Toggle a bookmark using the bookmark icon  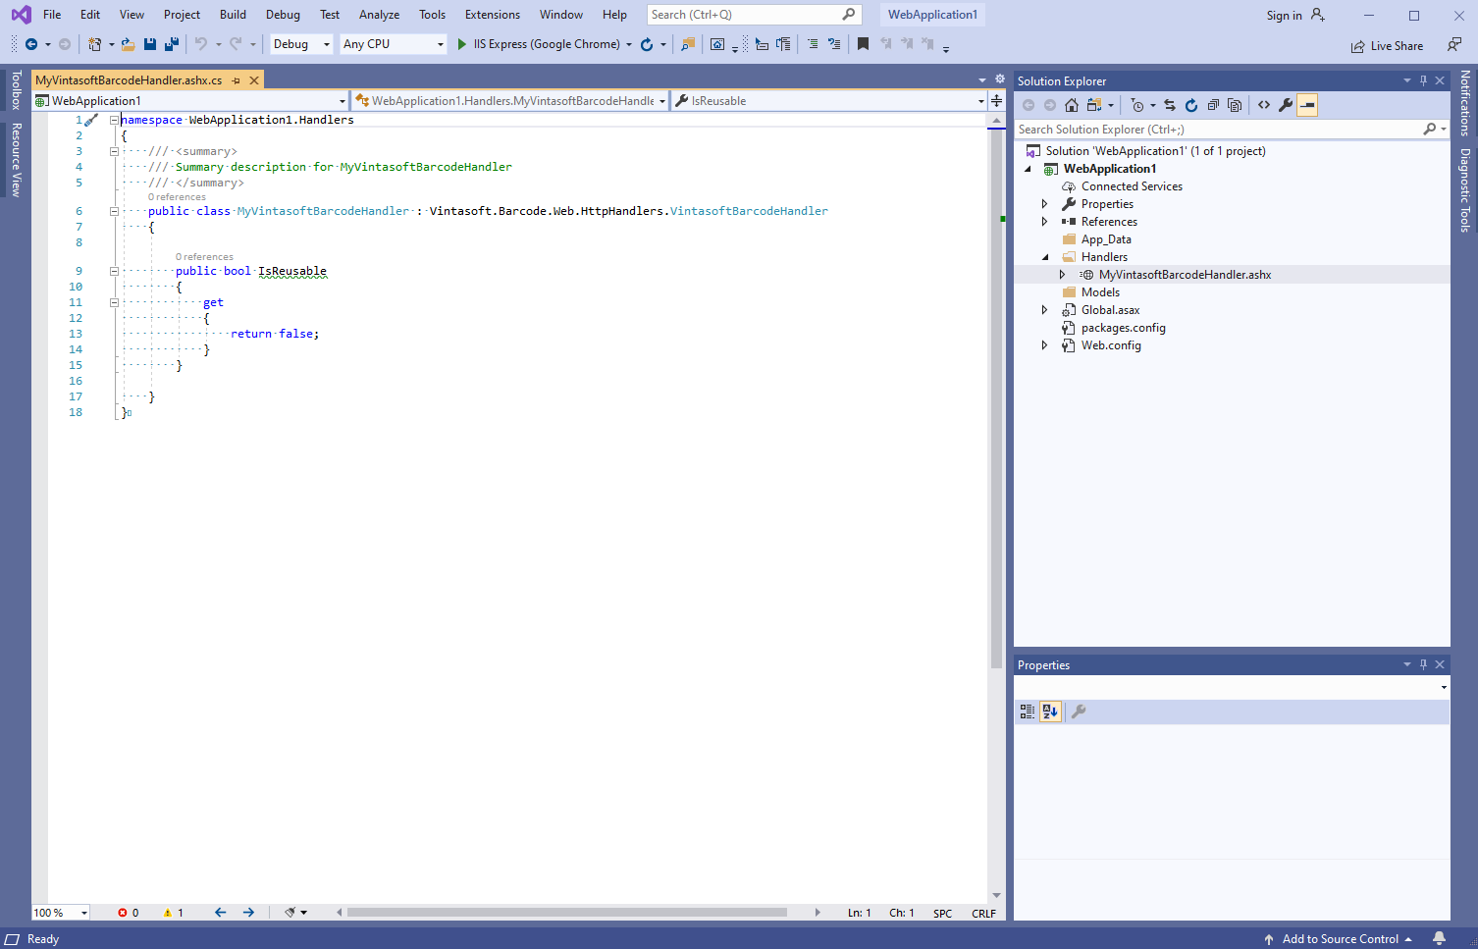(863, 44)
